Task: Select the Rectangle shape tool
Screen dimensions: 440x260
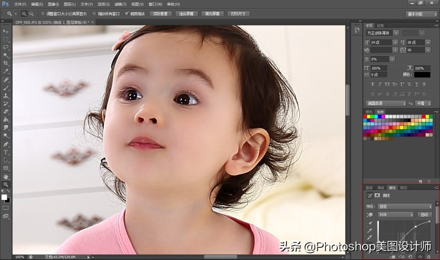Action: click(5, 168)
